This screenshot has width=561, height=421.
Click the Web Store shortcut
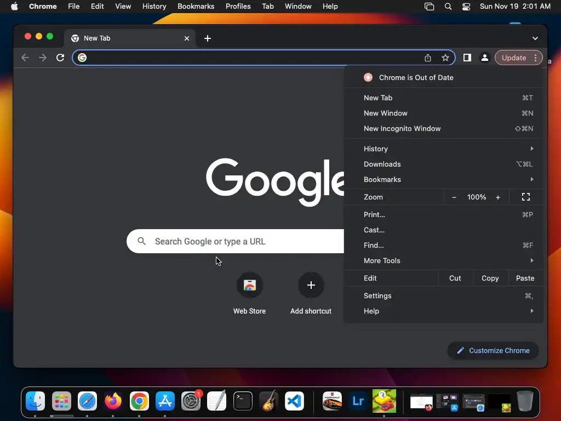249,294
